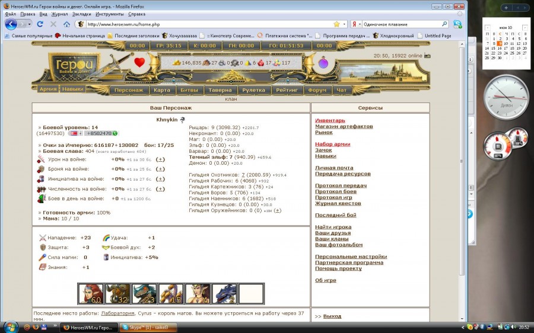Open the Рейтинг game tab
This screenshot has width=534, height=333.
pyautogui.click(x=287, y=90)
